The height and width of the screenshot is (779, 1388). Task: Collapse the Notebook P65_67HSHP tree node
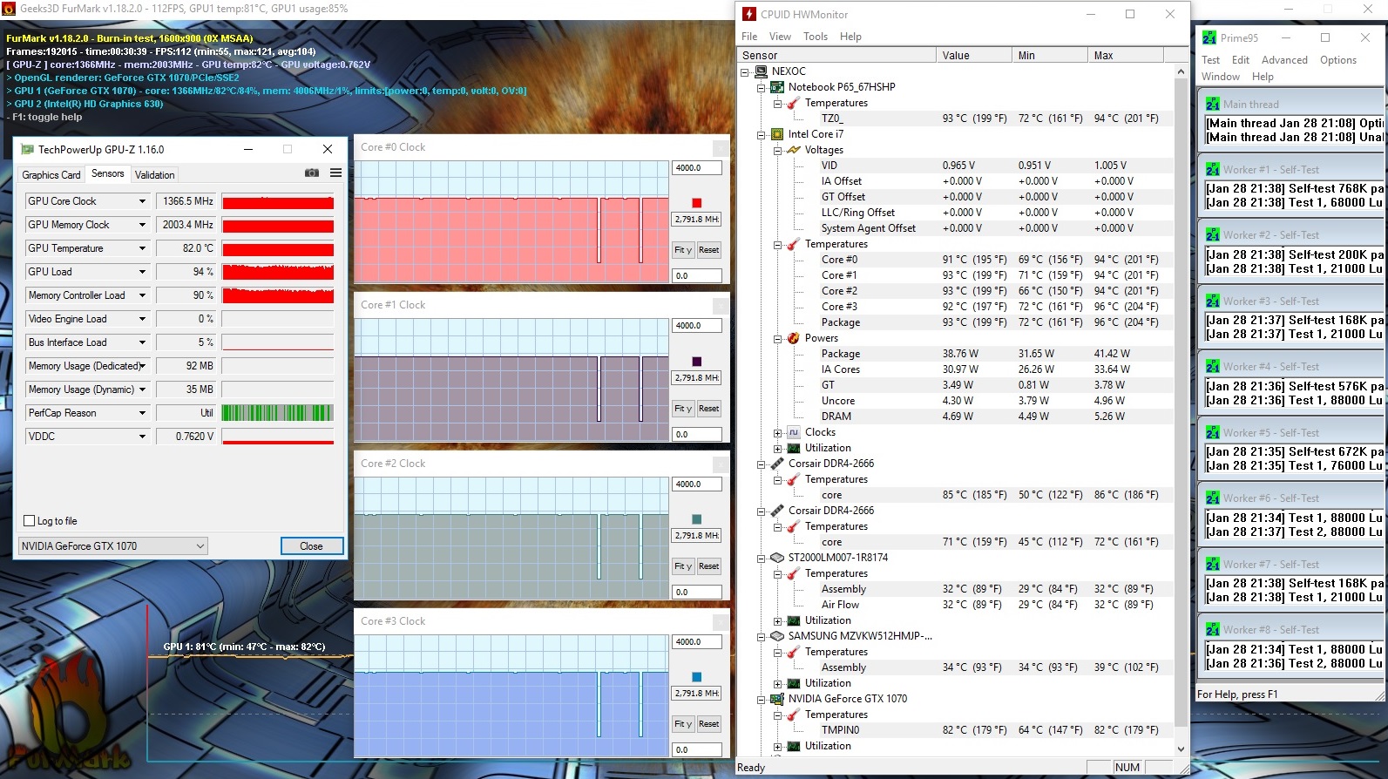(762, 87)
